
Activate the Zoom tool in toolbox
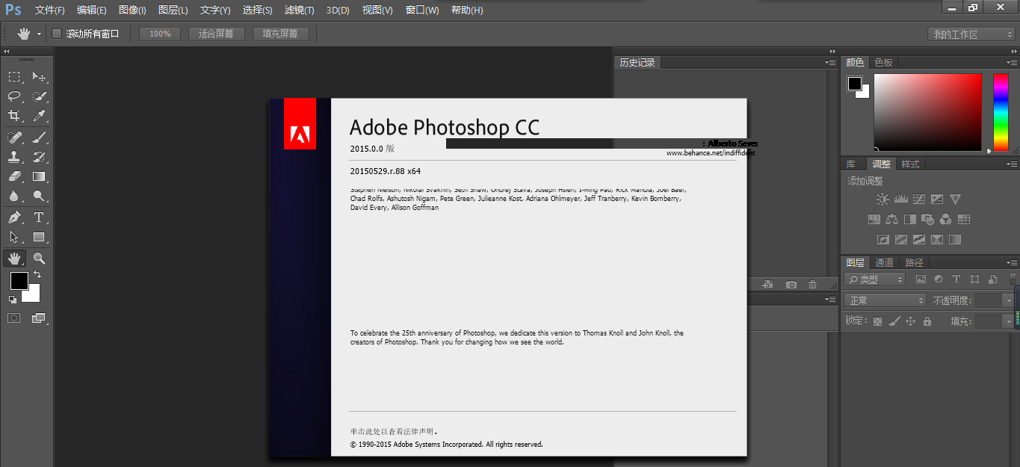[x=39, y=259]
